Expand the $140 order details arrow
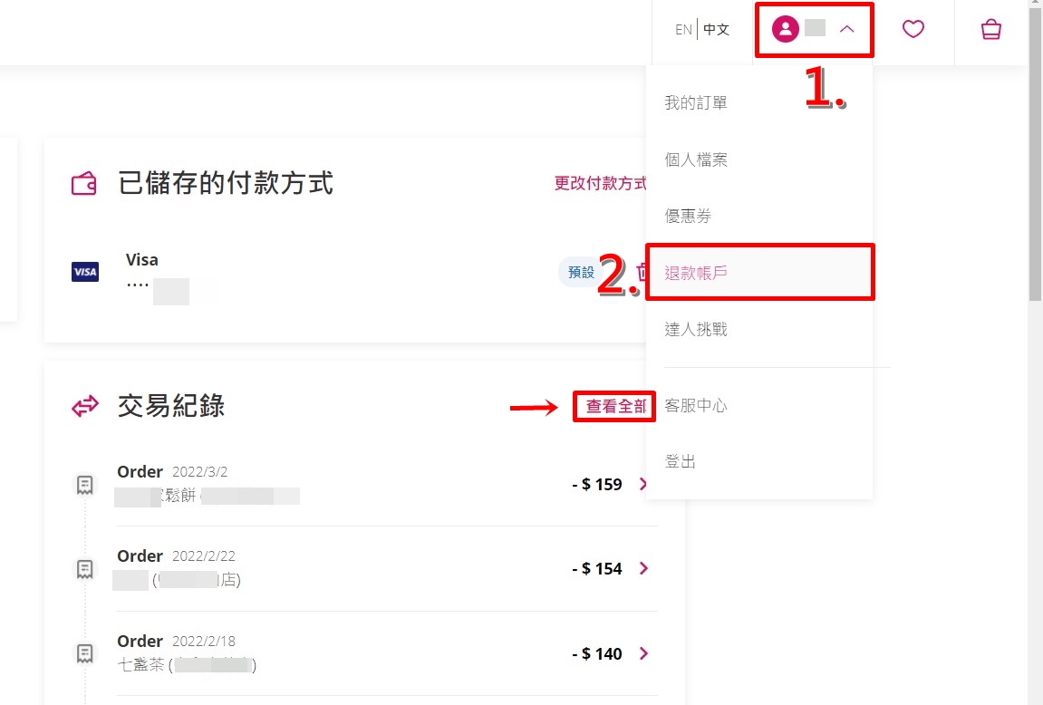This screenshot has height=705, width=1043. (643, 653)
